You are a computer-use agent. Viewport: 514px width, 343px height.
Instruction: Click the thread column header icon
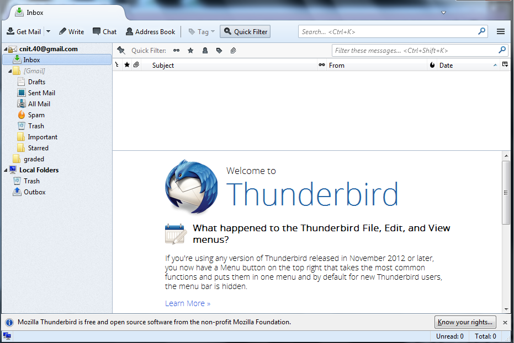click(118, 65)
